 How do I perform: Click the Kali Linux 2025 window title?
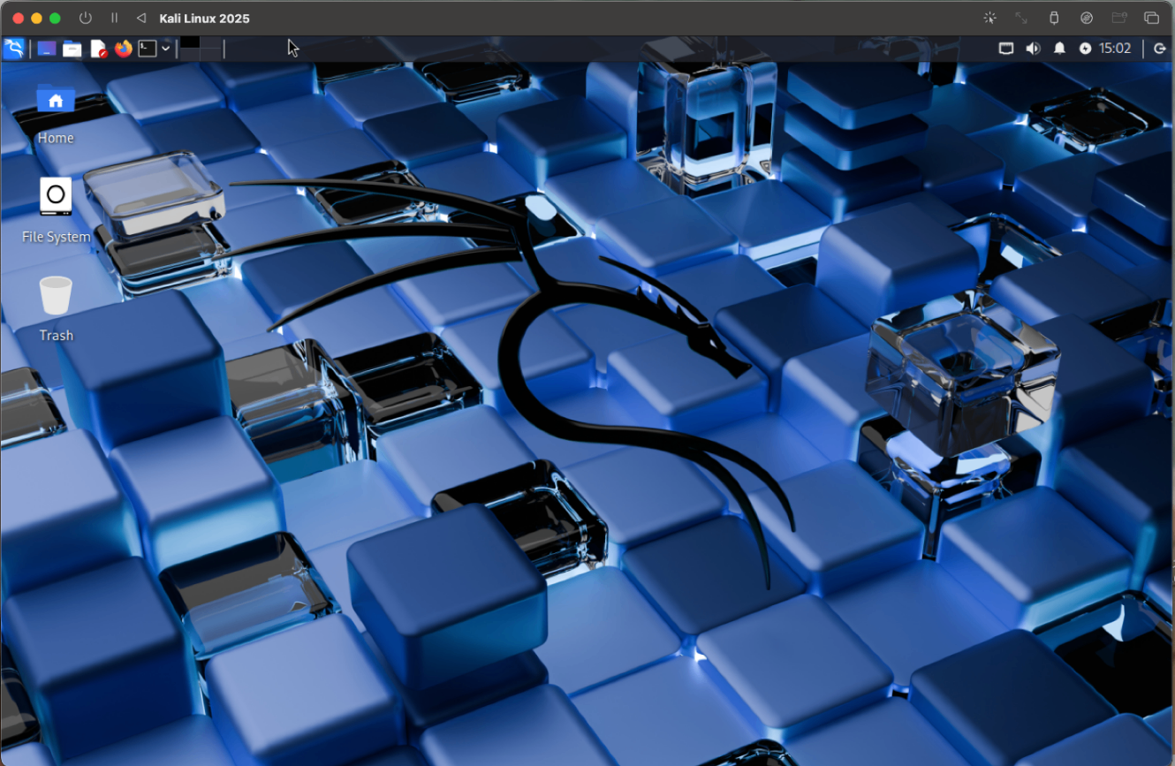tap(205, 18)
